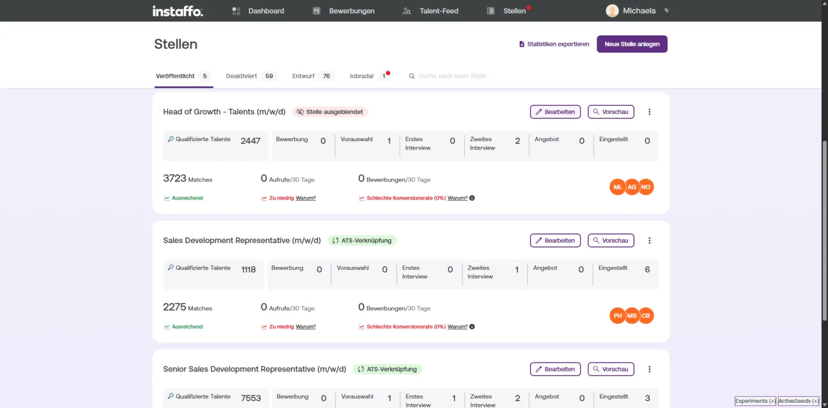Screen dimensions: 828x408
Task: Click Vorschau for Senior Sales Development Representative
Action: pos(611,369)
